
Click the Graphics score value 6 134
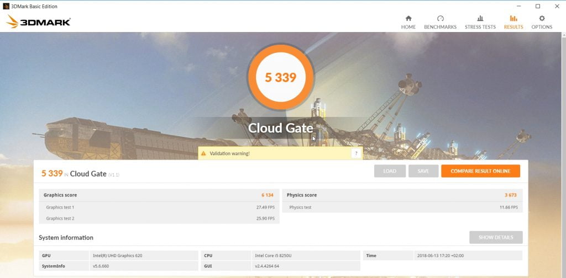click(x=268, y=195)
